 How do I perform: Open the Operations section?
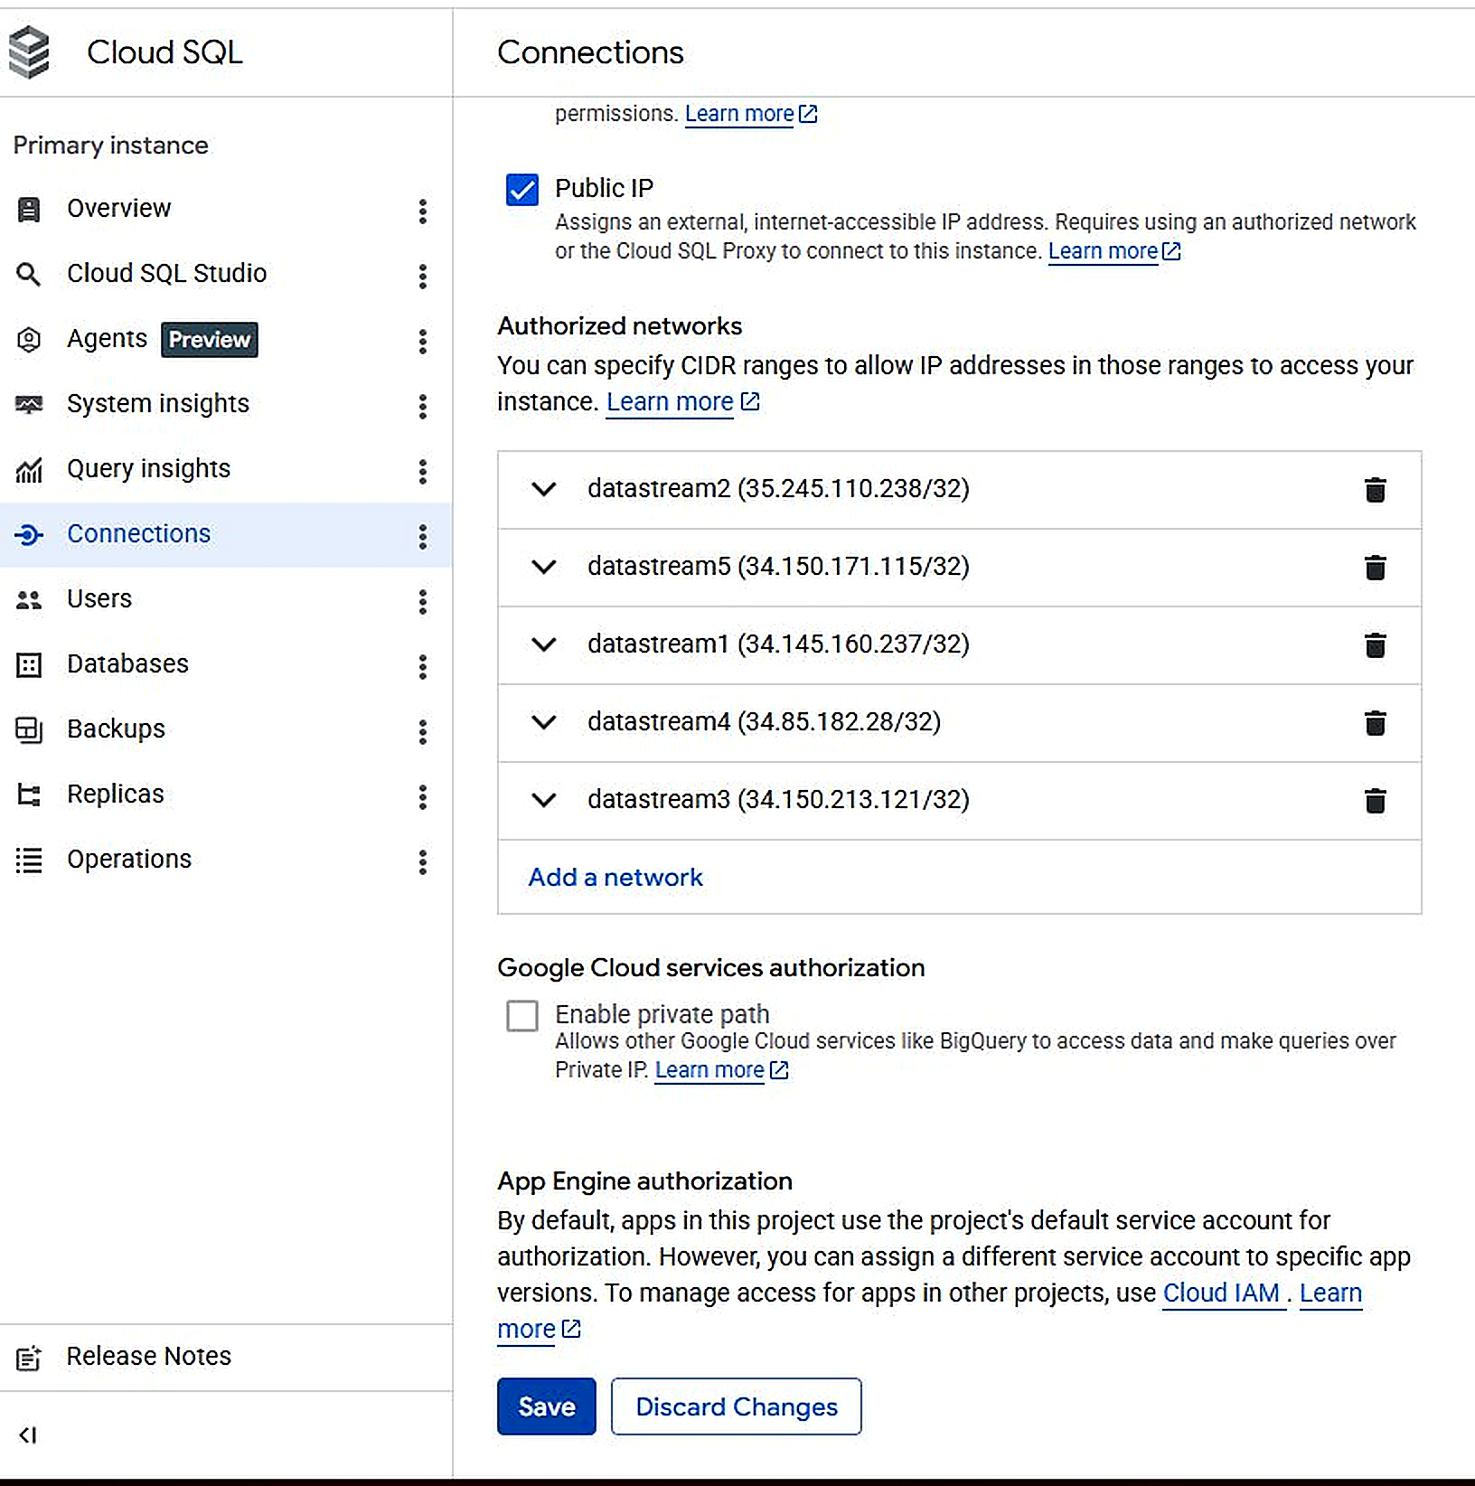pyautogui.click(x=129, y=859)
